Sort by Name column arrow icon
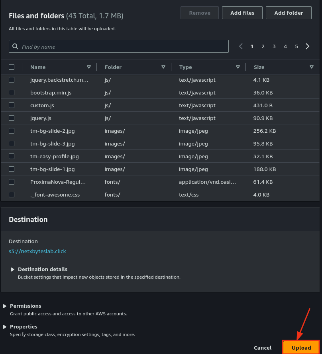Image resolution: width=322 pixels, height=354 pixels. (x=89, y=67)
